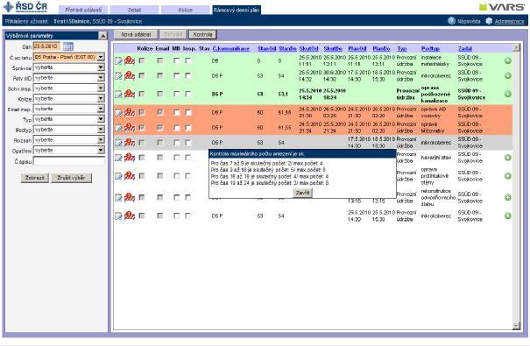
Task: Edit the instalace meteohlásky row
Action: coord(118,60)
